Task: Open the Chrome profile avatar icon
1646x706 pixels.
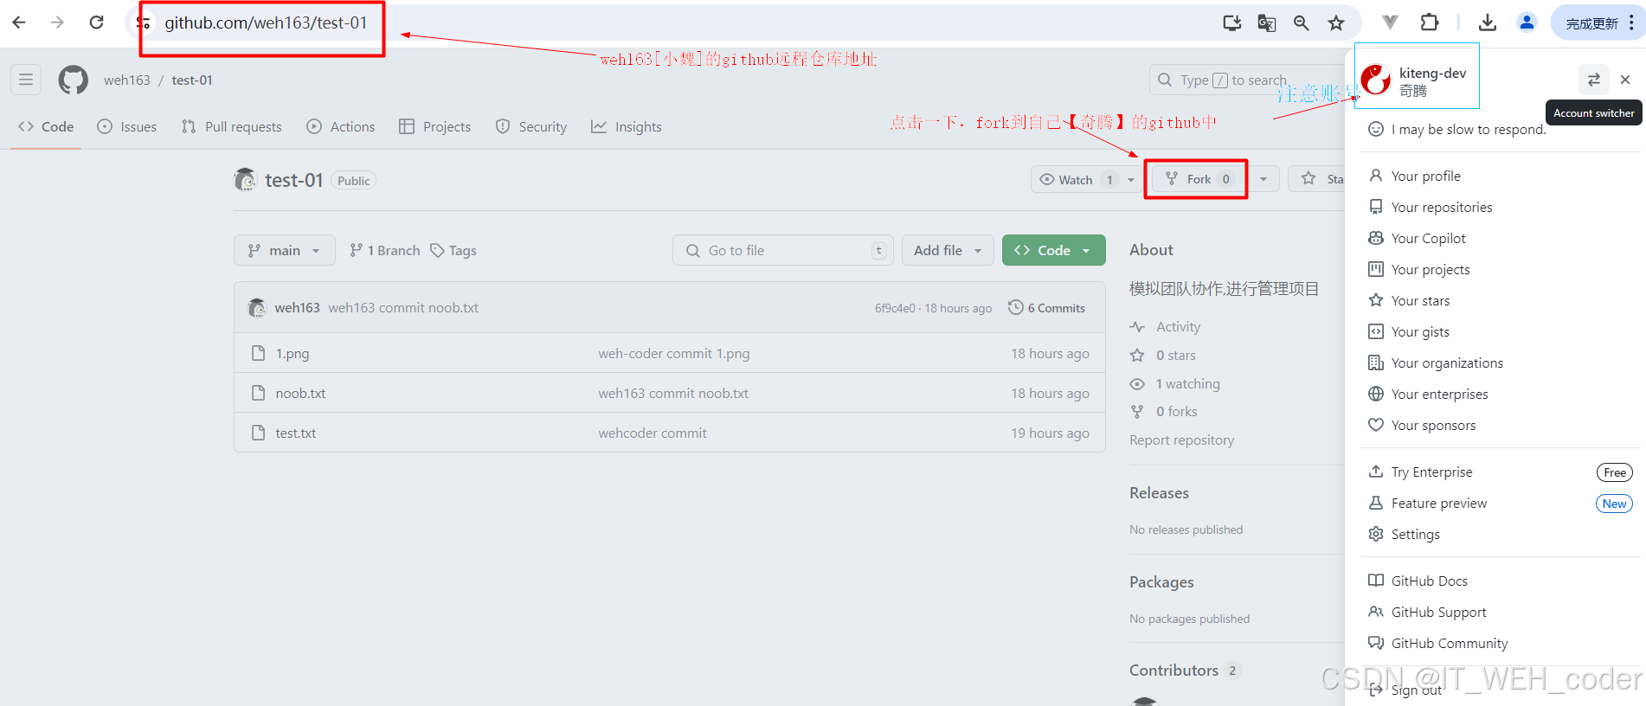Action: pyautogui.click(x=1527, y=22)
